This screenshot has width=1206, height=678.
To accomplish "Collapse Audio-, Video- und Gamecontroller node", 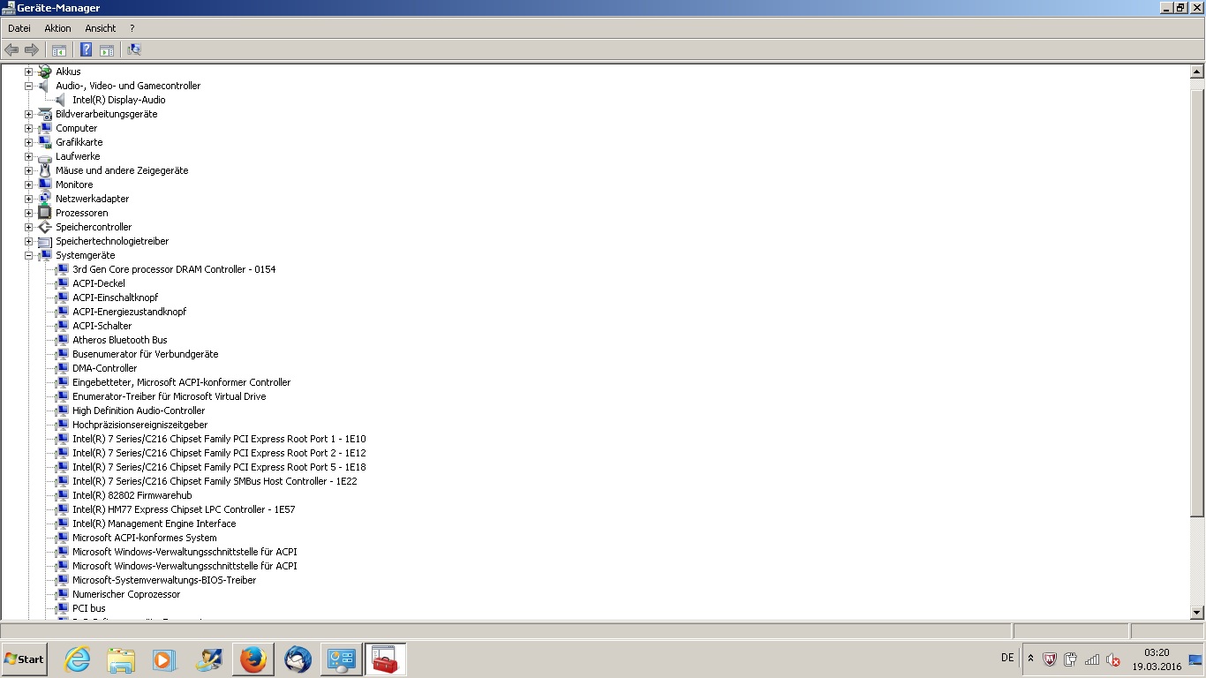I will click(x=28, y=86).
